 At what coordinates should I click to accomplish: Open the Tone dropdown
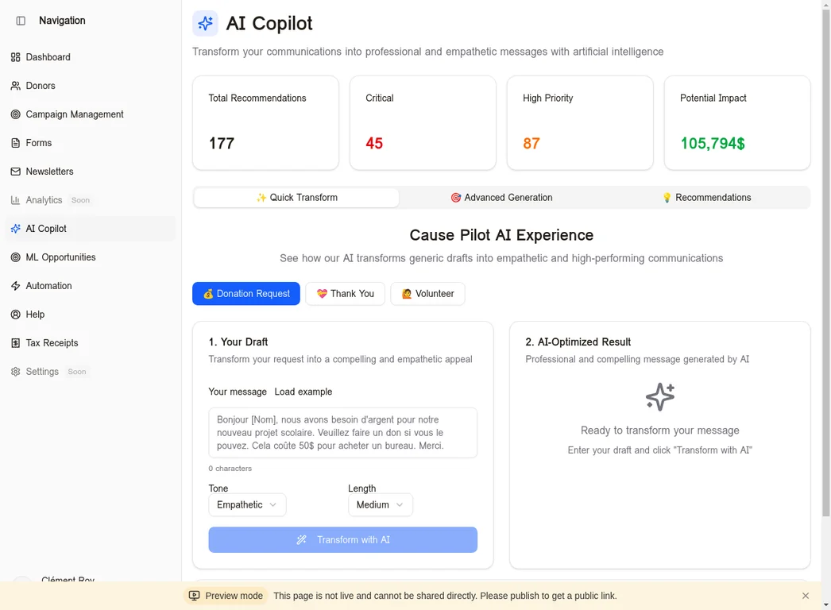247,504
